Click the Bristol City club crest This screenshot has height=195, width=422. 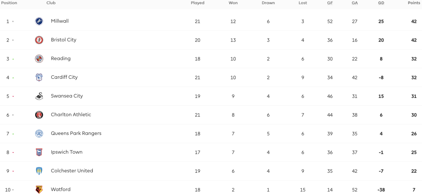[39, 40]
